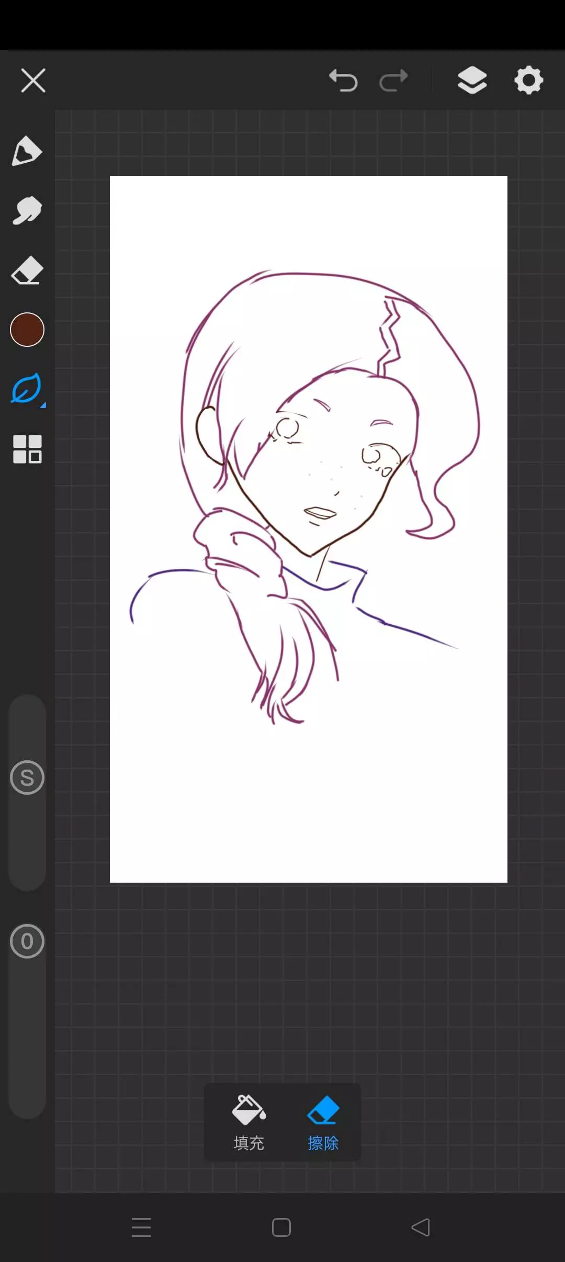
Task: Open the blue leaf fill tool
Action: point(27,389)
